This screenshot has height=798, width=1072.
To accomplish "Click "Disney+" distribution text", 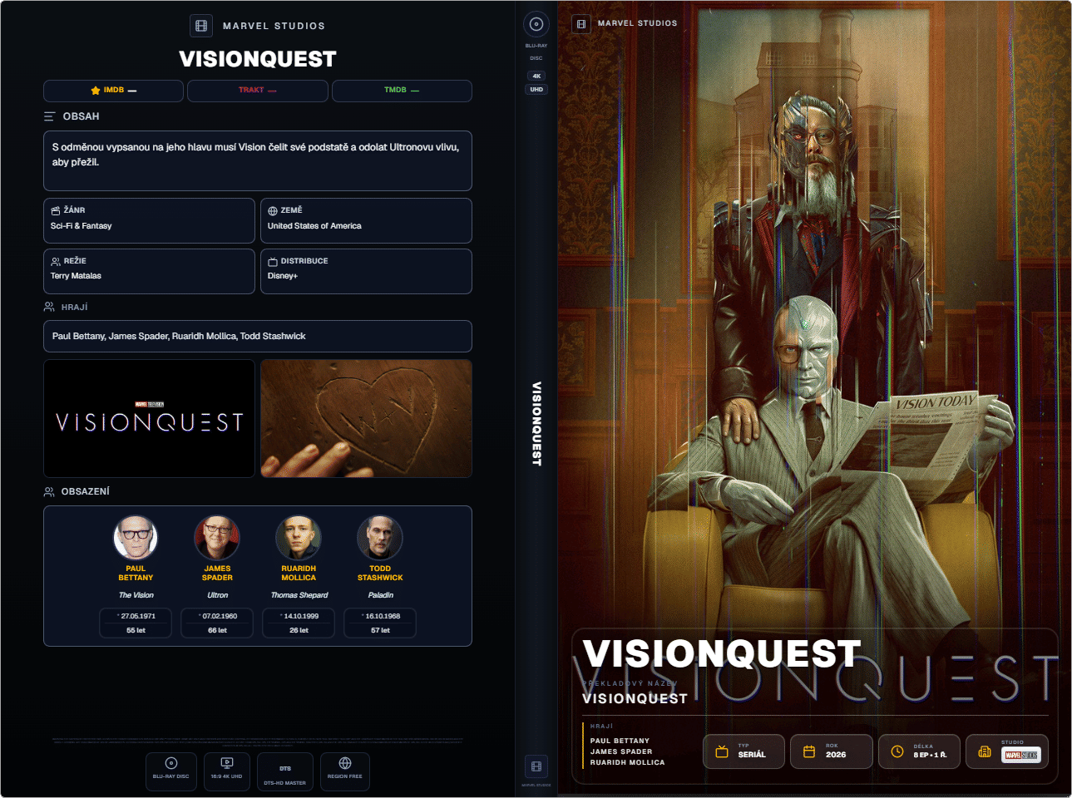I will 283,276.
